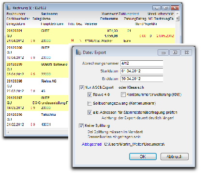This screenshot has height=178, width=207.
Task: Enable Sollbuchungszwang (Kontenumkehr) checkbox
Action: [x=89, y=103]
